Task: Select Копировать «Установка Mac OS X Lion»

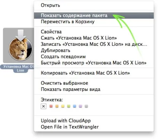Action: tap(94, 73)
